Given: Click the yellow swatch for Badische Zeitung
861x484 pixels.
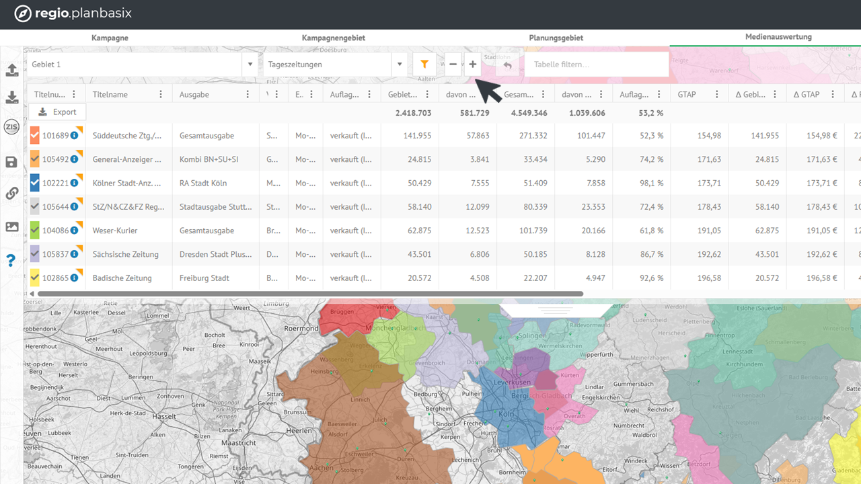Looking at the screenshot, I should [35, 278].
